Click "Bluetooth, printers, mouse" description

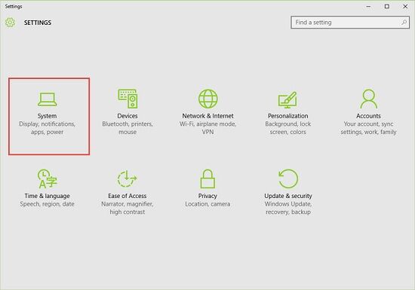pos(128,128)
